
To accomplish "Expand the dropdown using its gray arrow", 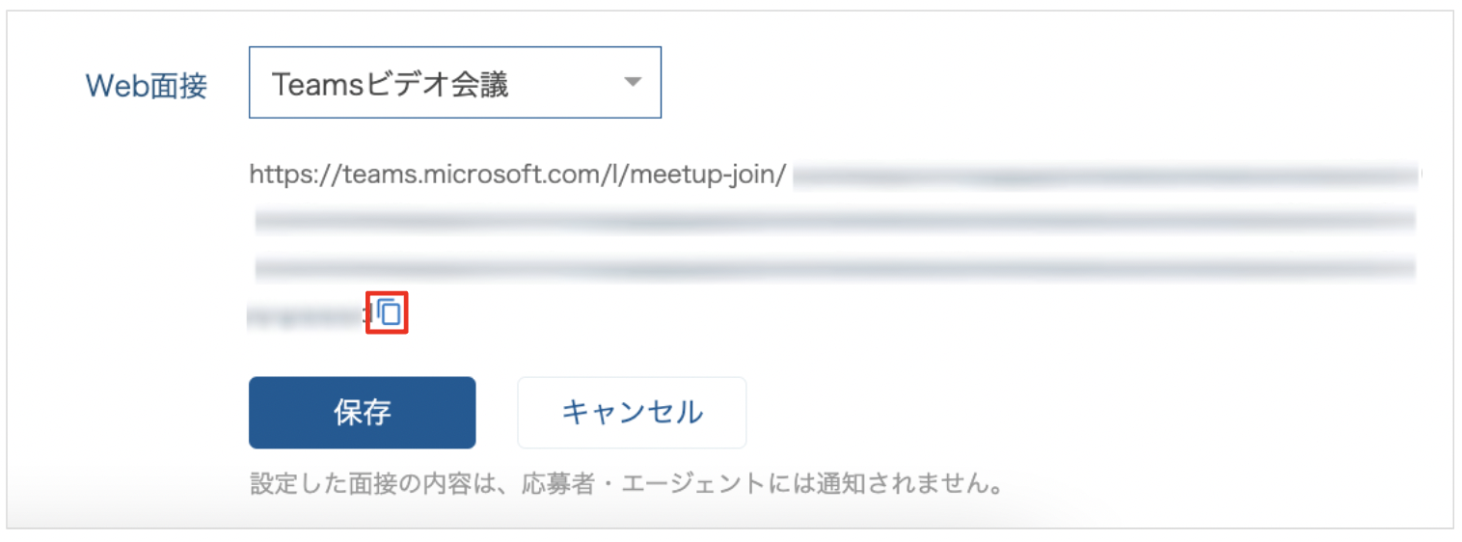I will point(633,82).
